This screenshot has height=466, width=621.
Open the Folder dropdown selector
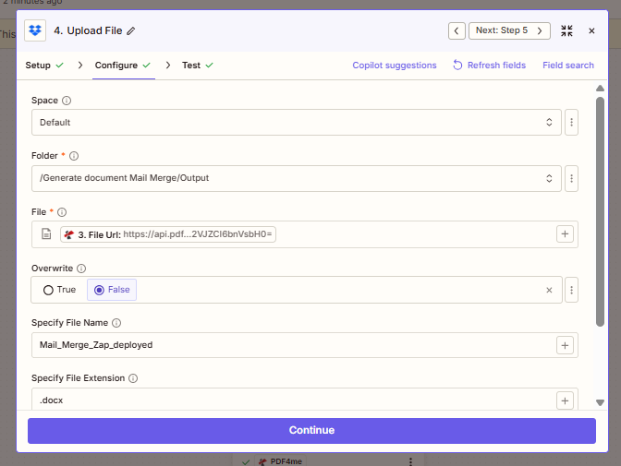(x=295, y=178)
